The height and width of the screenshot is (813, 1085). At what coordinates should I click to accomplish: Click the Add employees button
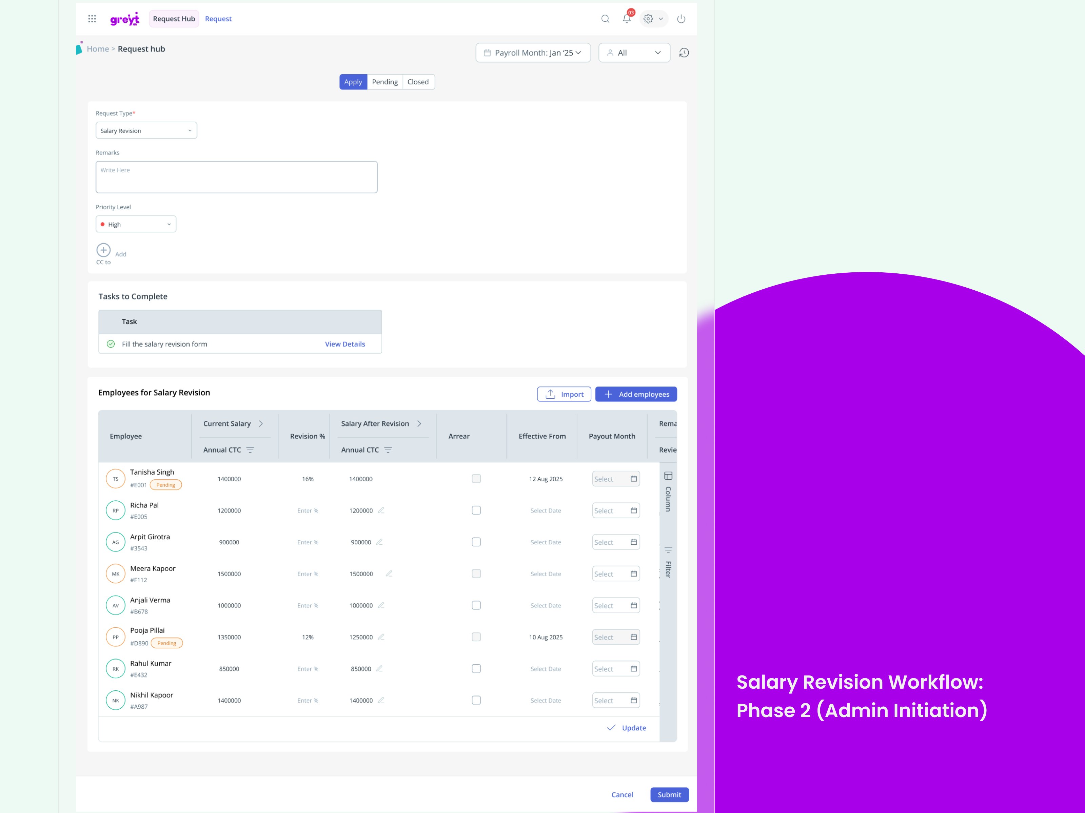[x=636, y=394]
